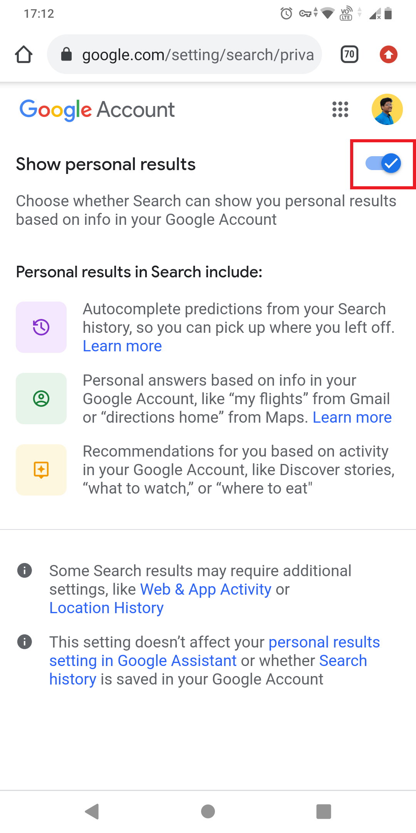The image size is (416, 833).
Task: Open Learn more about personal answers
Action: (x=352, y=417)
